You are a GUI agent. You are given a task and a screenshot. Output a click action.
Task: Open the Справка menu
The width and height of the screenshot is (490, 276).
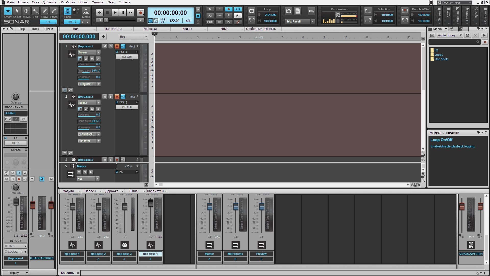click(125, 2)
